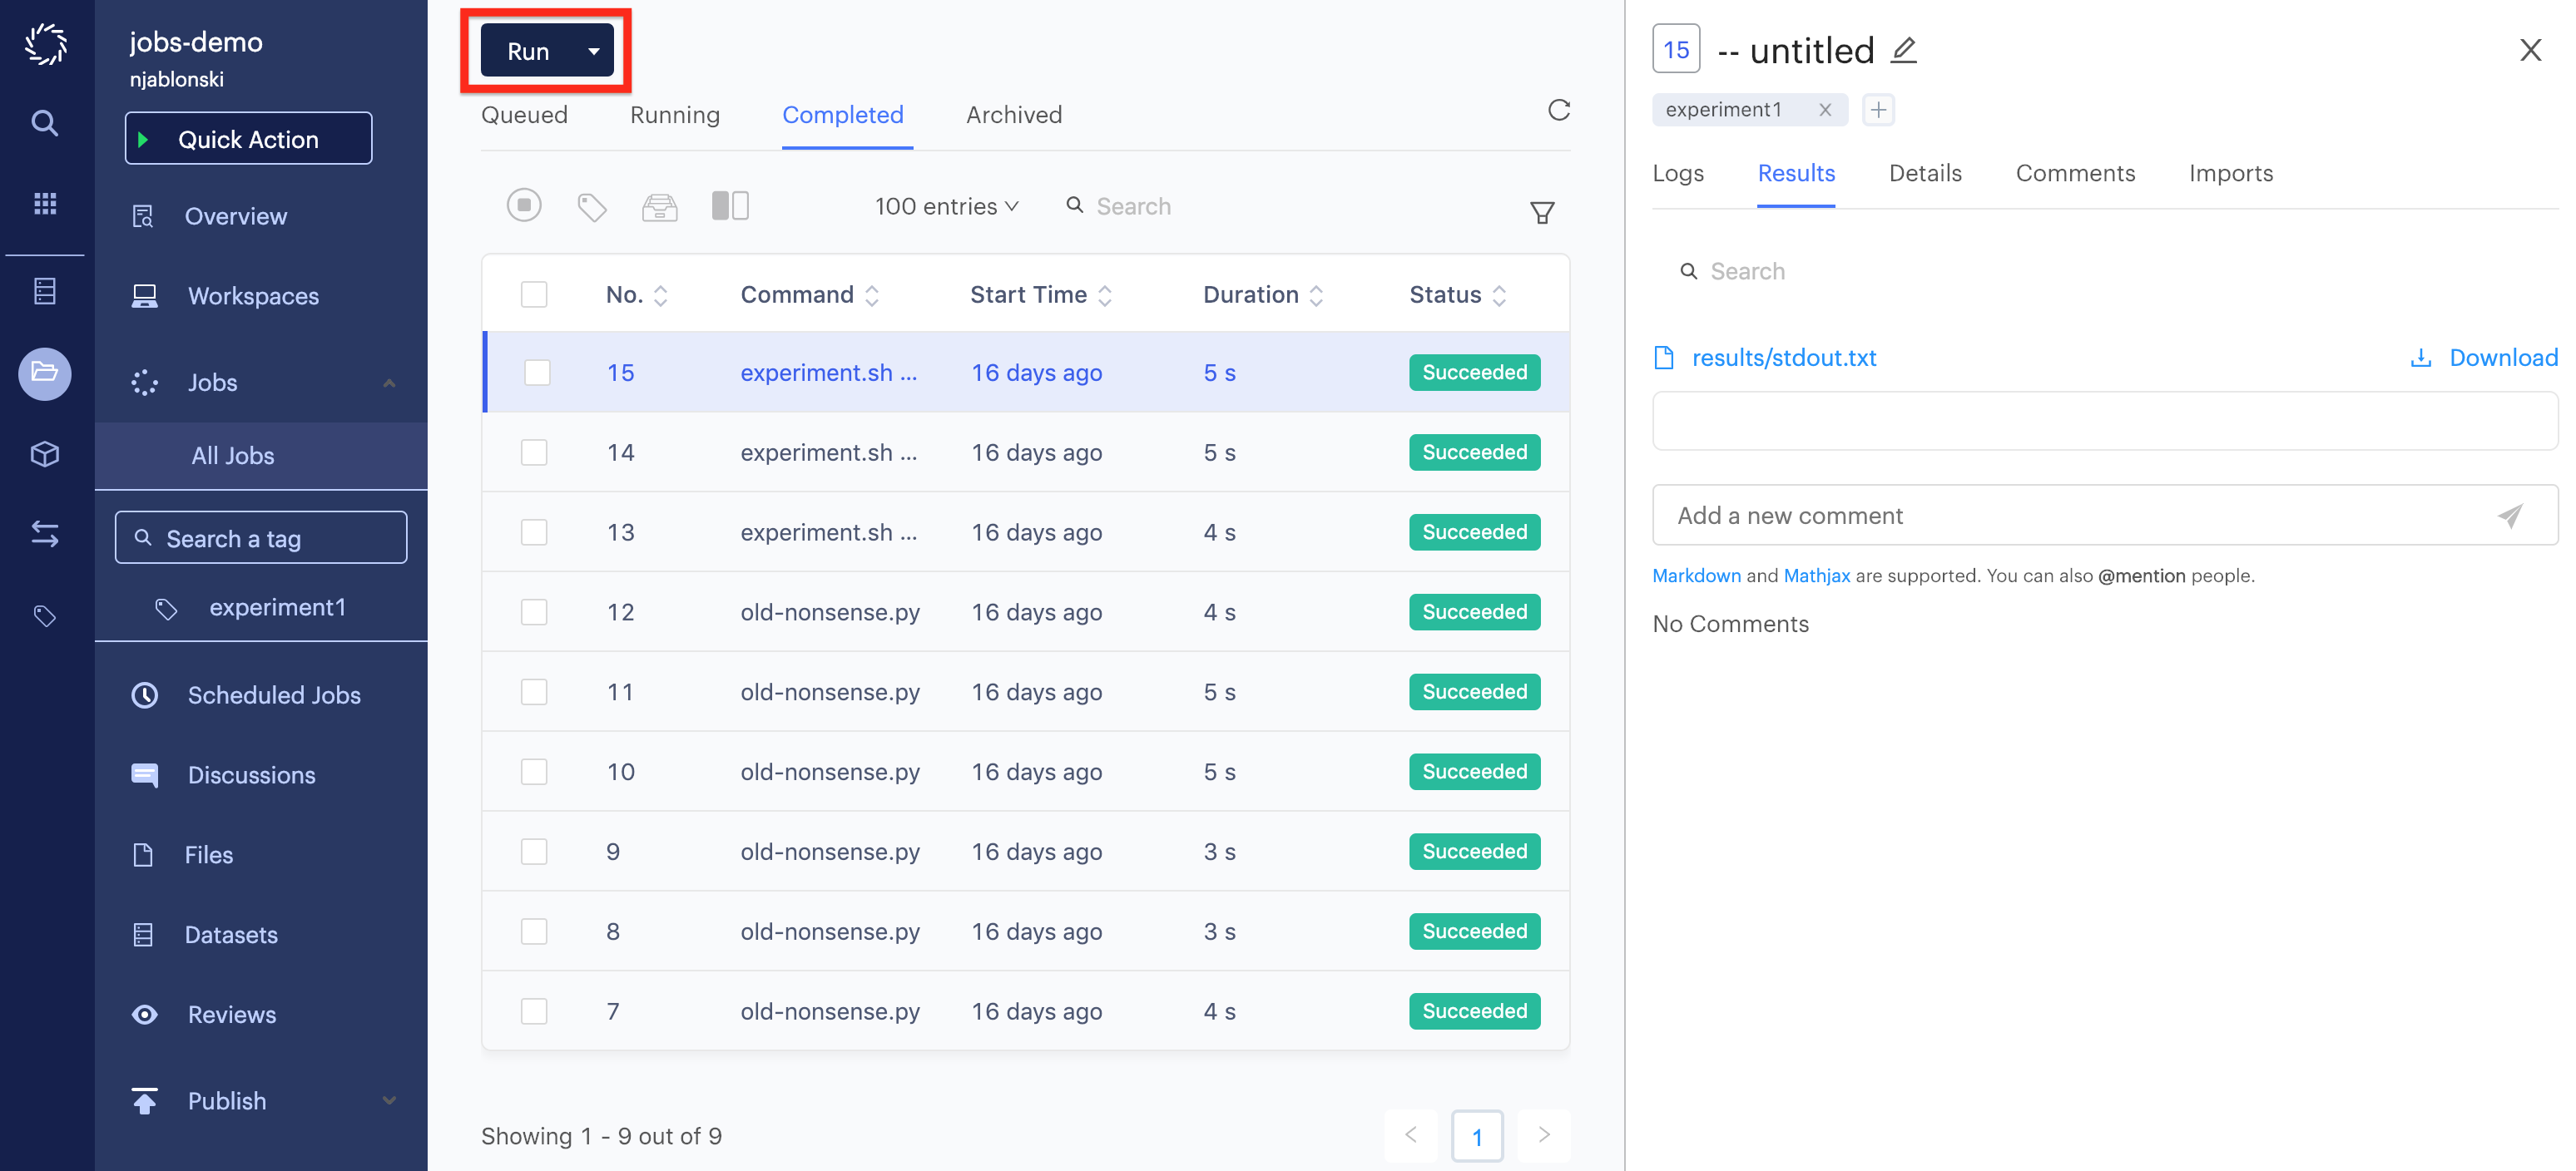Check the box for job 13
The height and width of the screenshot is (1171, 2576).
point(534,532)
